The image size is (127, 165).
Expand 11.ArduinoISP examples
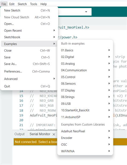click(x=85, y=117)
